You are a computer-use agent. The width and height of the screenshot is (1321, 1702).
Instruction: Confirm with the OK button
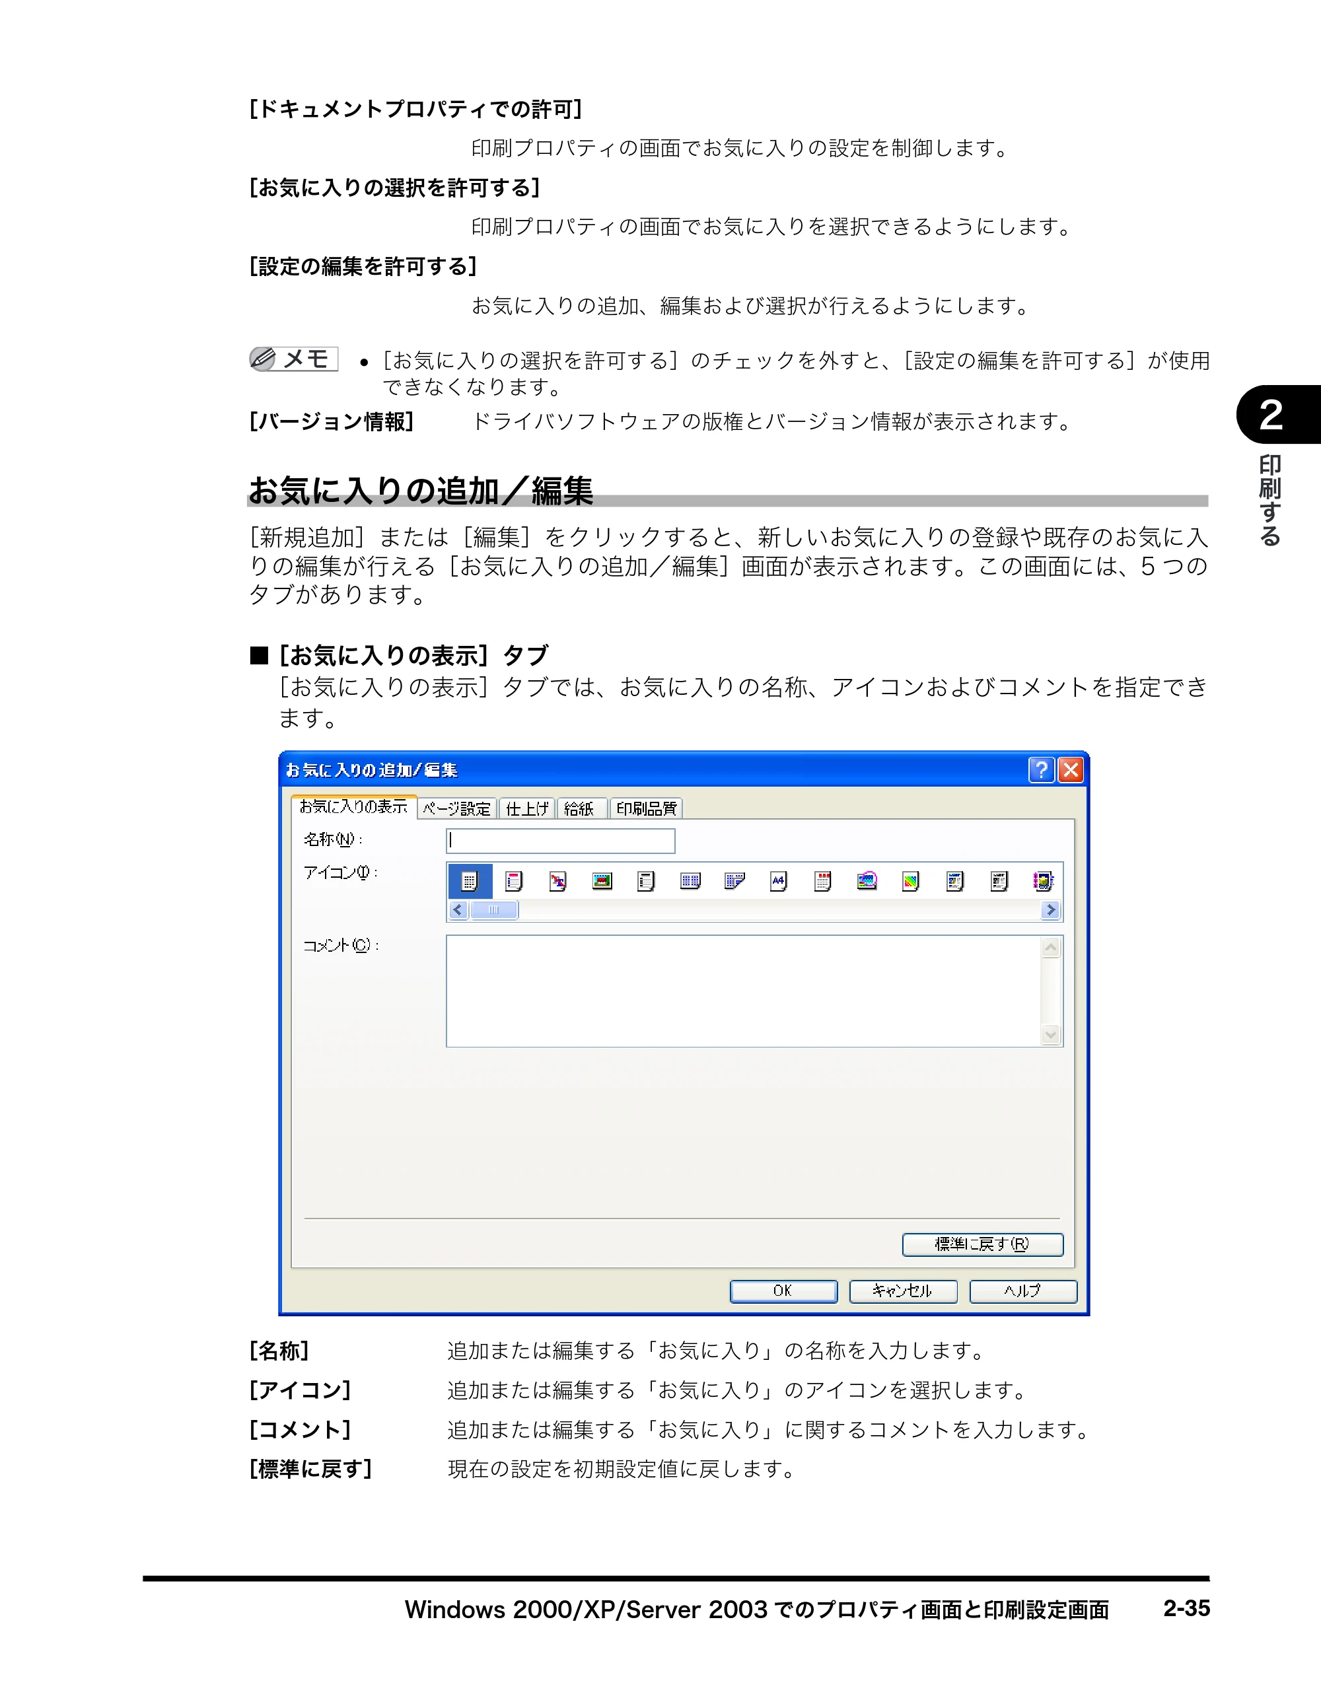click(783, 1291)
